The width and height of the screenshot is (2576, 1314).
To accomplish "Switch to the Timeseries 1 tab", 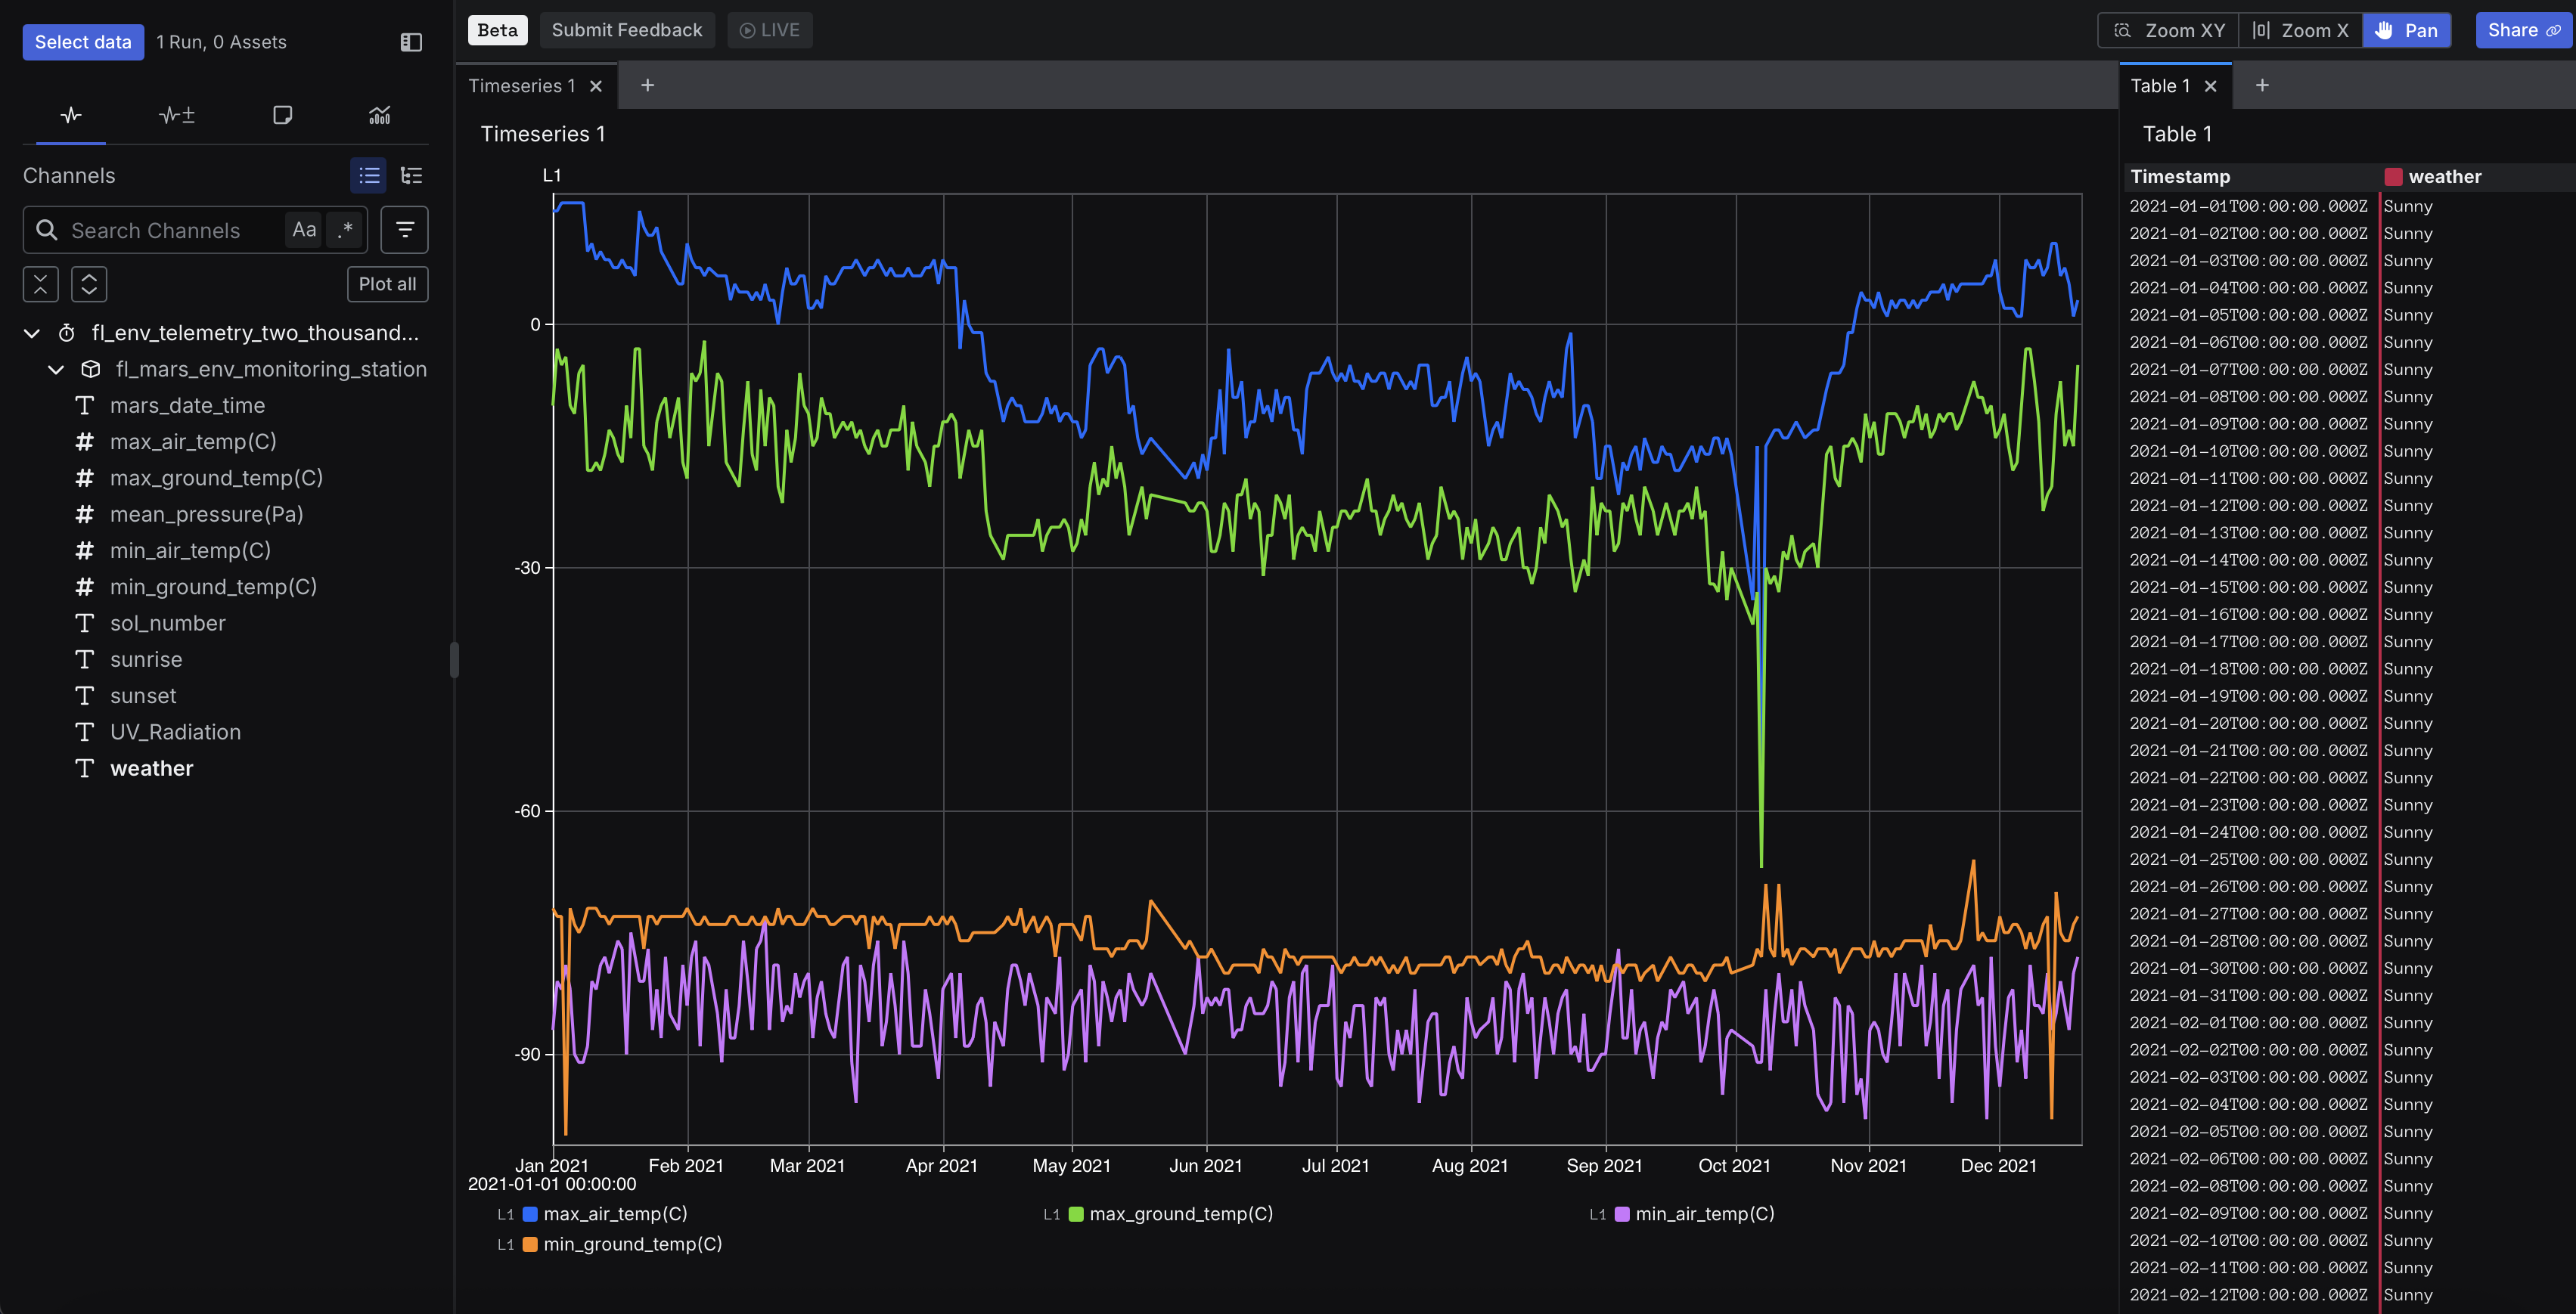I will tap(522, 85).
